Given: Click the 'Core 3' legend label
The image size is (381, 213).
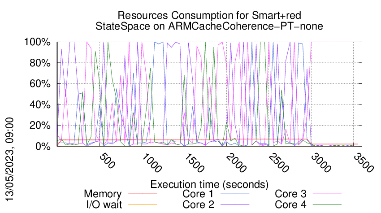Looking at the screenshot, I should (x=290, y=194).
